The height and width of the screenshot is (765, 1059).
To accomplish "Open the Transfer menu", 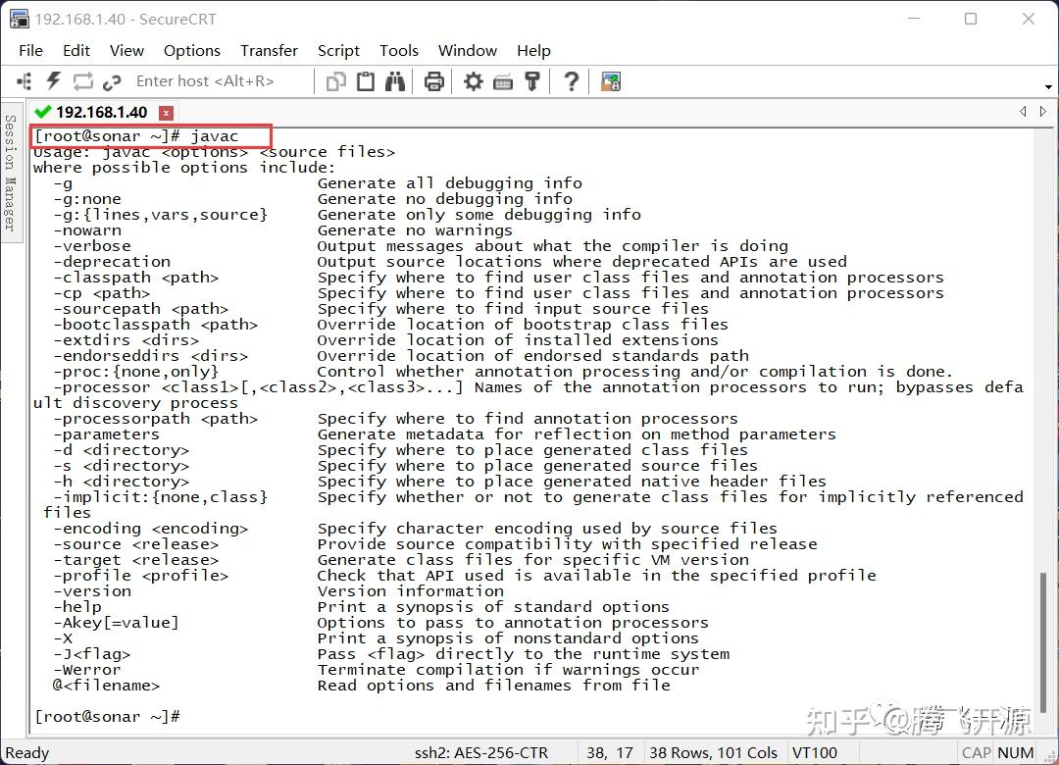I will click(x=269, y=50).
